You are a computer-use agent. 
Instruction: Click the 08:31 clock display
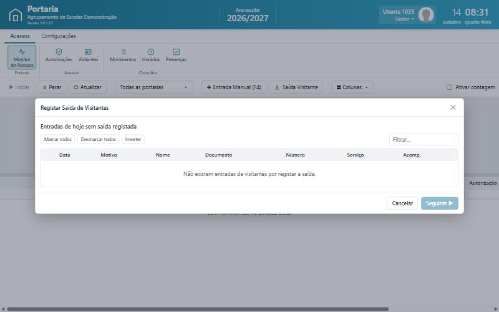point(477,12)
